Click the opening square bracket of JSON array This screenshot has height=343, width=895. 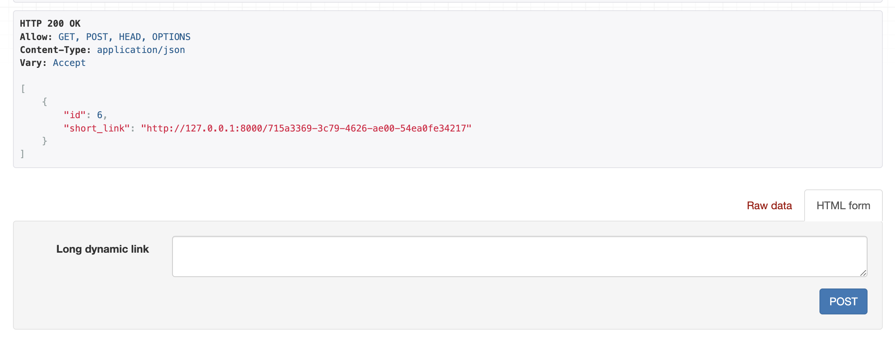pyautogui.click(x=23, y=89)
